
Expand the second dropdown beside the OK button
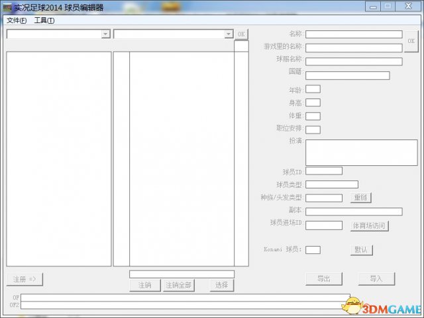click(x=229, y=34)
